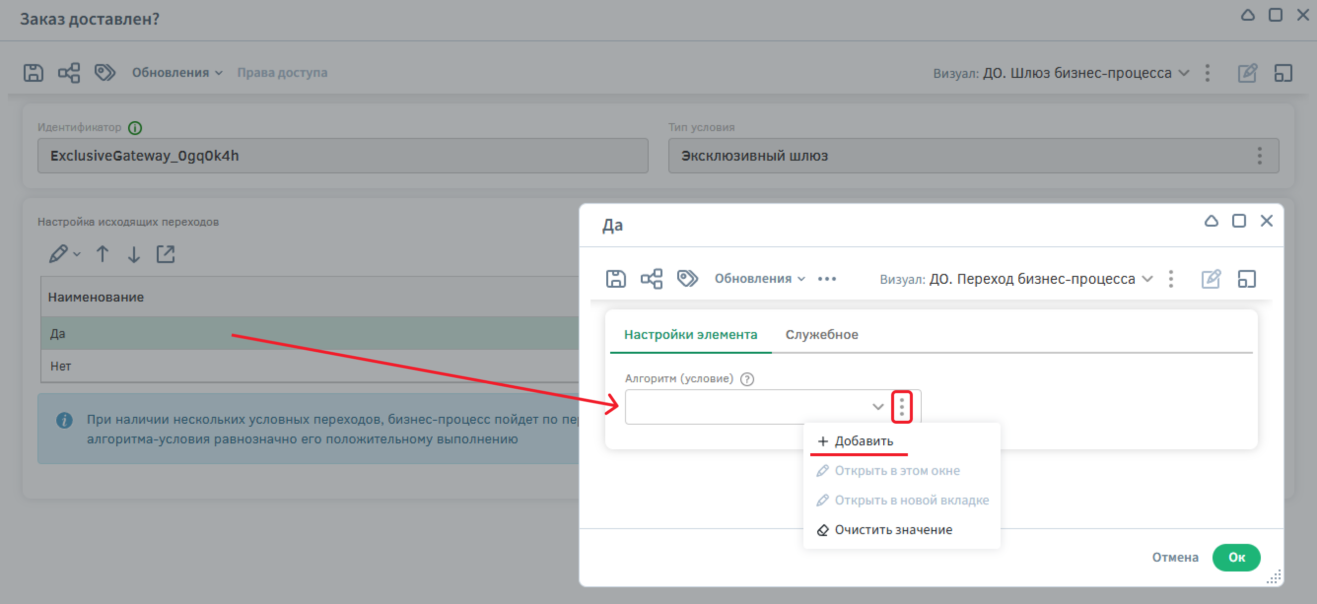Click the edit visual pencil icon in the Да dialog
Screen dimensions: 1317x604
[1211, 279]
